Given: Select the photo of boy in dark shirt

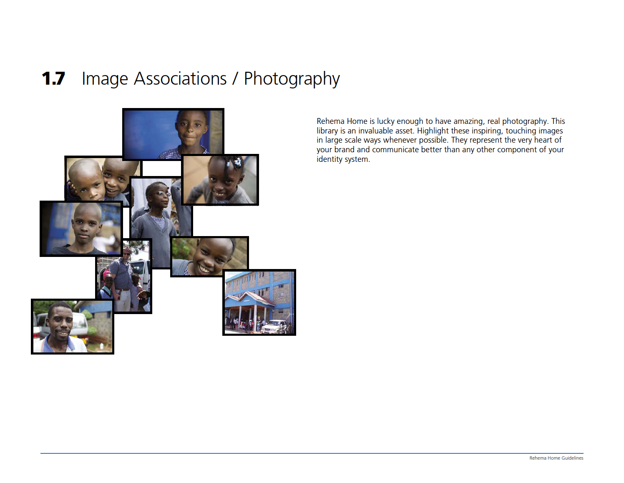Looking at the screenshot, I should pyautogui.click(x=81, y=229).
